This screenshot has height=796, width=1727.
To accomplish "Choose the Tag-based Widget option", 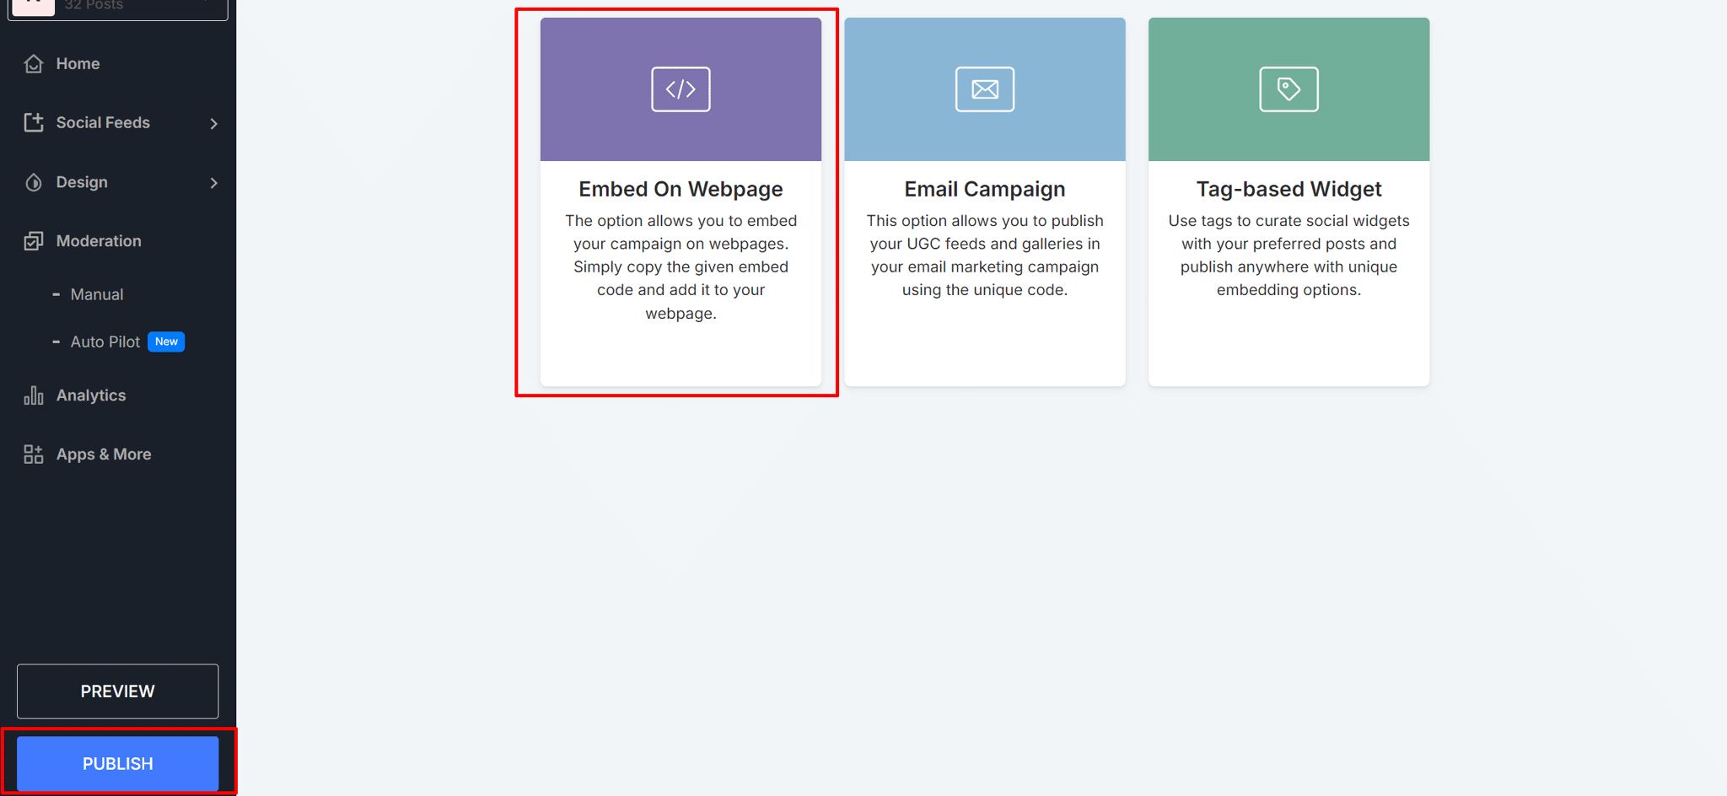I will [1288, 201].
